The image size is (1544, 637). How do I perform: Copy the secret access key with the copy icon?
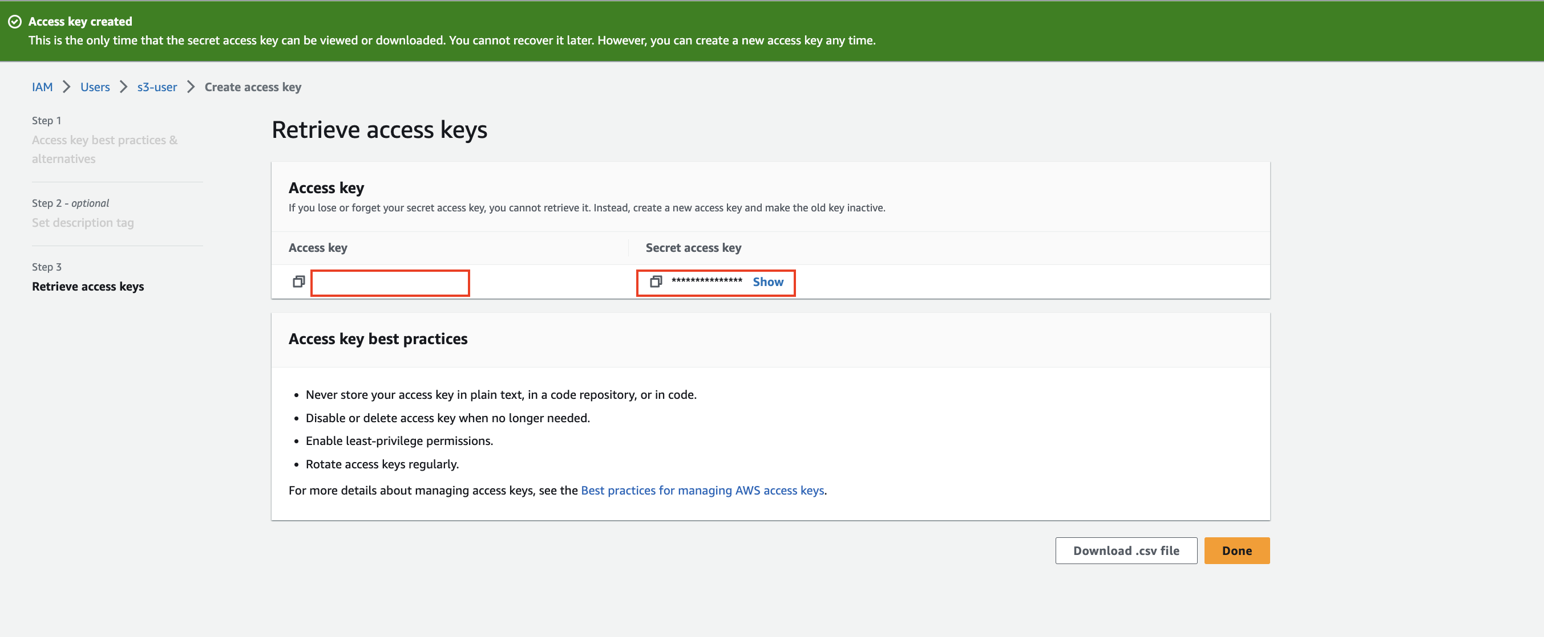656,281
